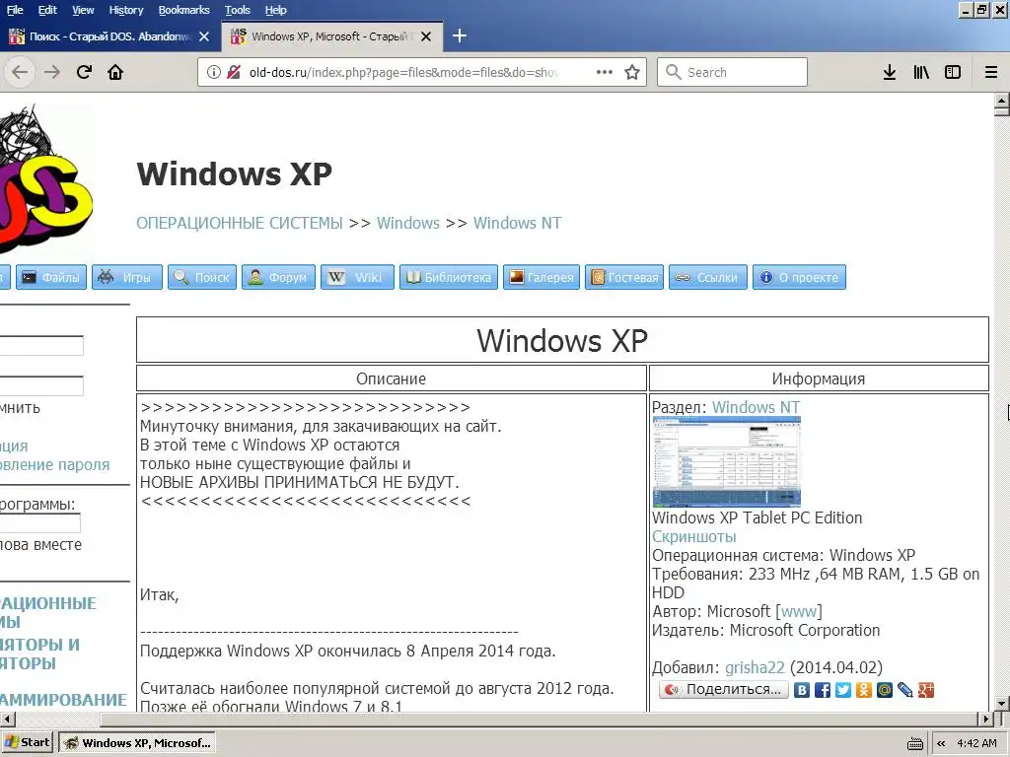Viewport: 1010px width, 757px height.
Task: Click the Раздел Windows NT link
Action: tap(756, 407)
